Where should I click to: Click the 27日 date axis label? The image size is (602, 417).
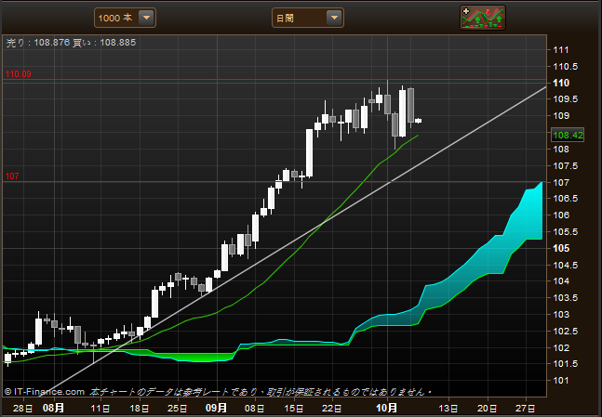(526, 409)
